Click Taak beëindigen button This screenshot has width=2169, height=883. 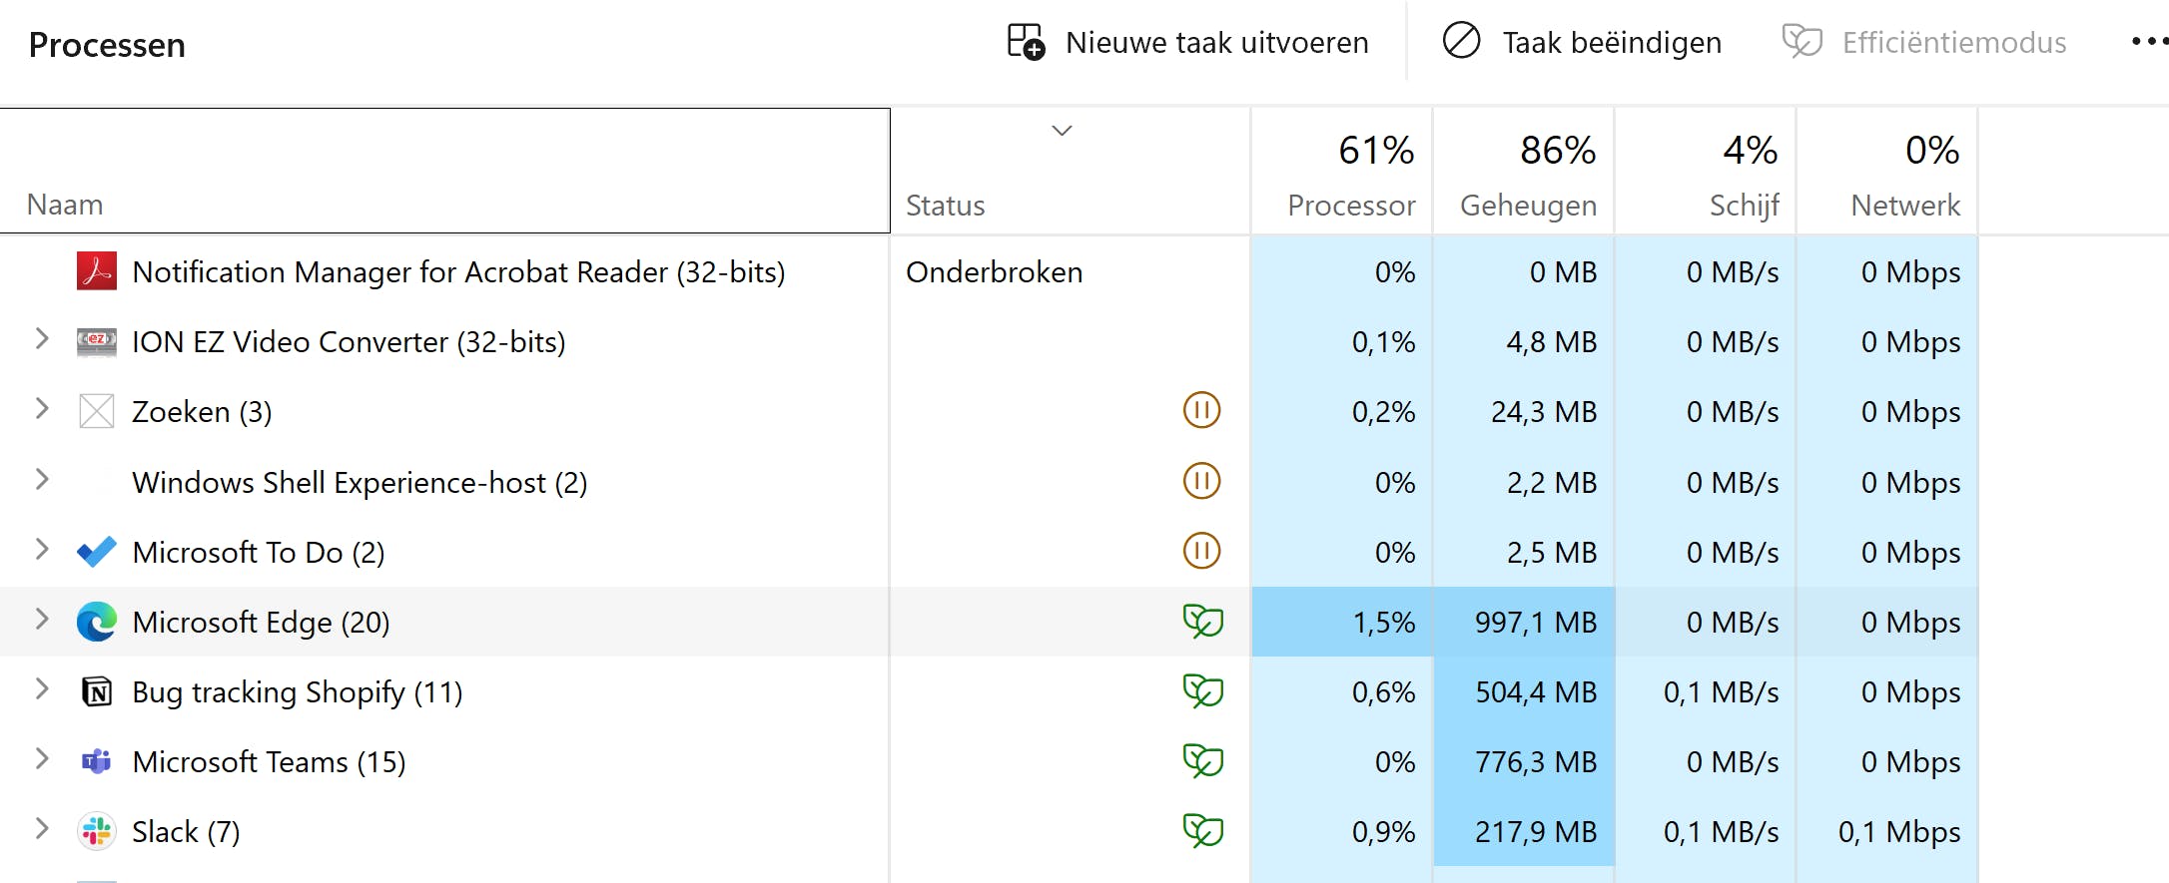tap(1583, 43)
